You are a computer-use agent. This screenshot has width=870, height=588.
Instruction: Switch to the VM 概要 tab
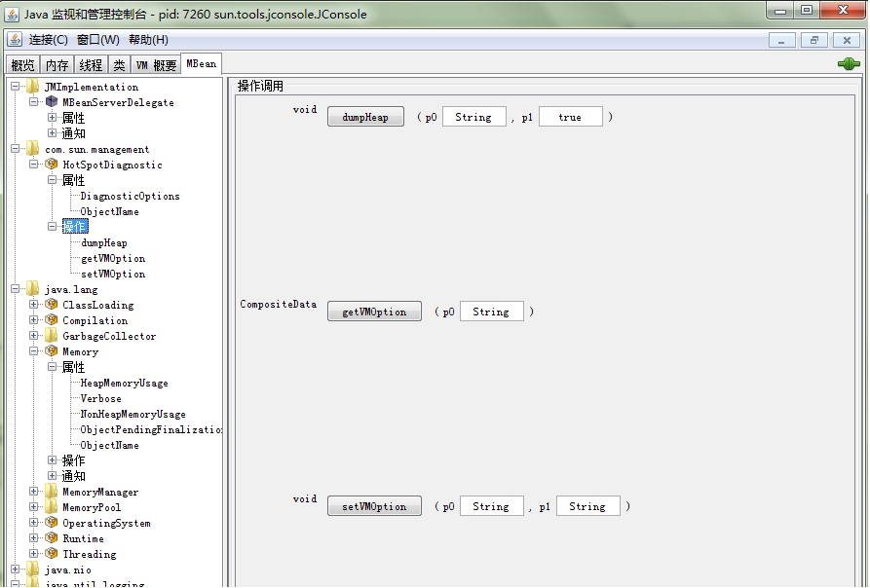pos(157,65)
